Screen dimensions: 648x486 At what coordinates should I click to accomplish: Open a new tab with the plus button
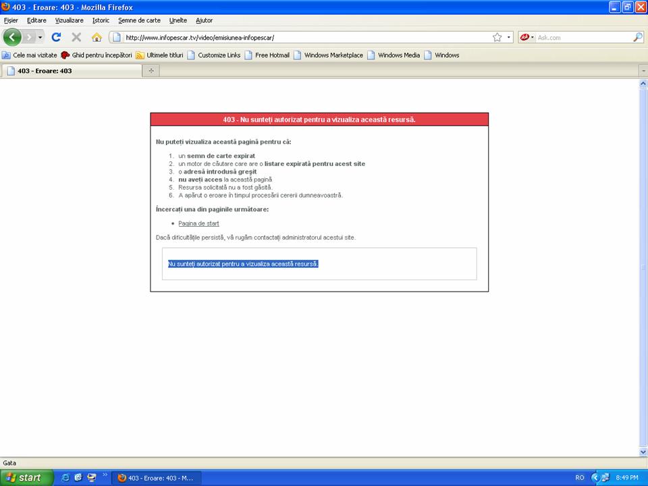151,70
